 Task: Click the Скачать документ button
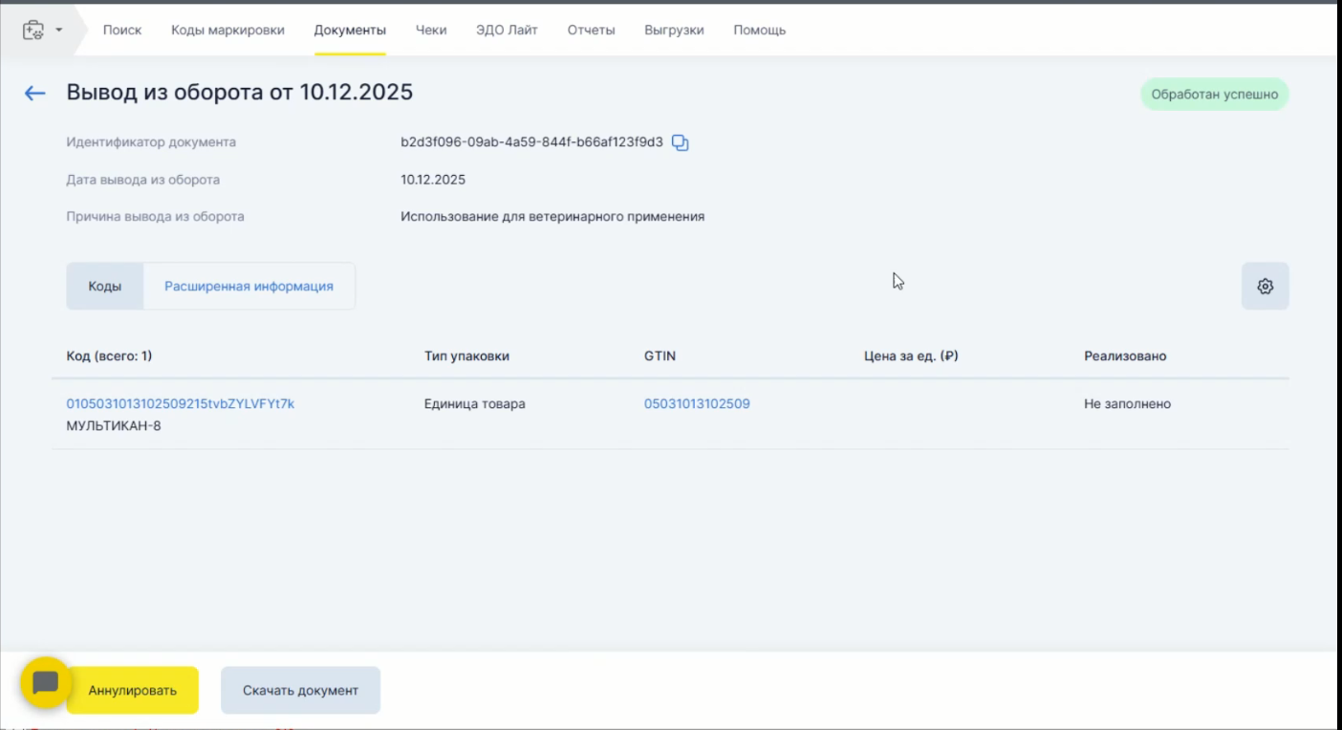[x=300, y=691]
